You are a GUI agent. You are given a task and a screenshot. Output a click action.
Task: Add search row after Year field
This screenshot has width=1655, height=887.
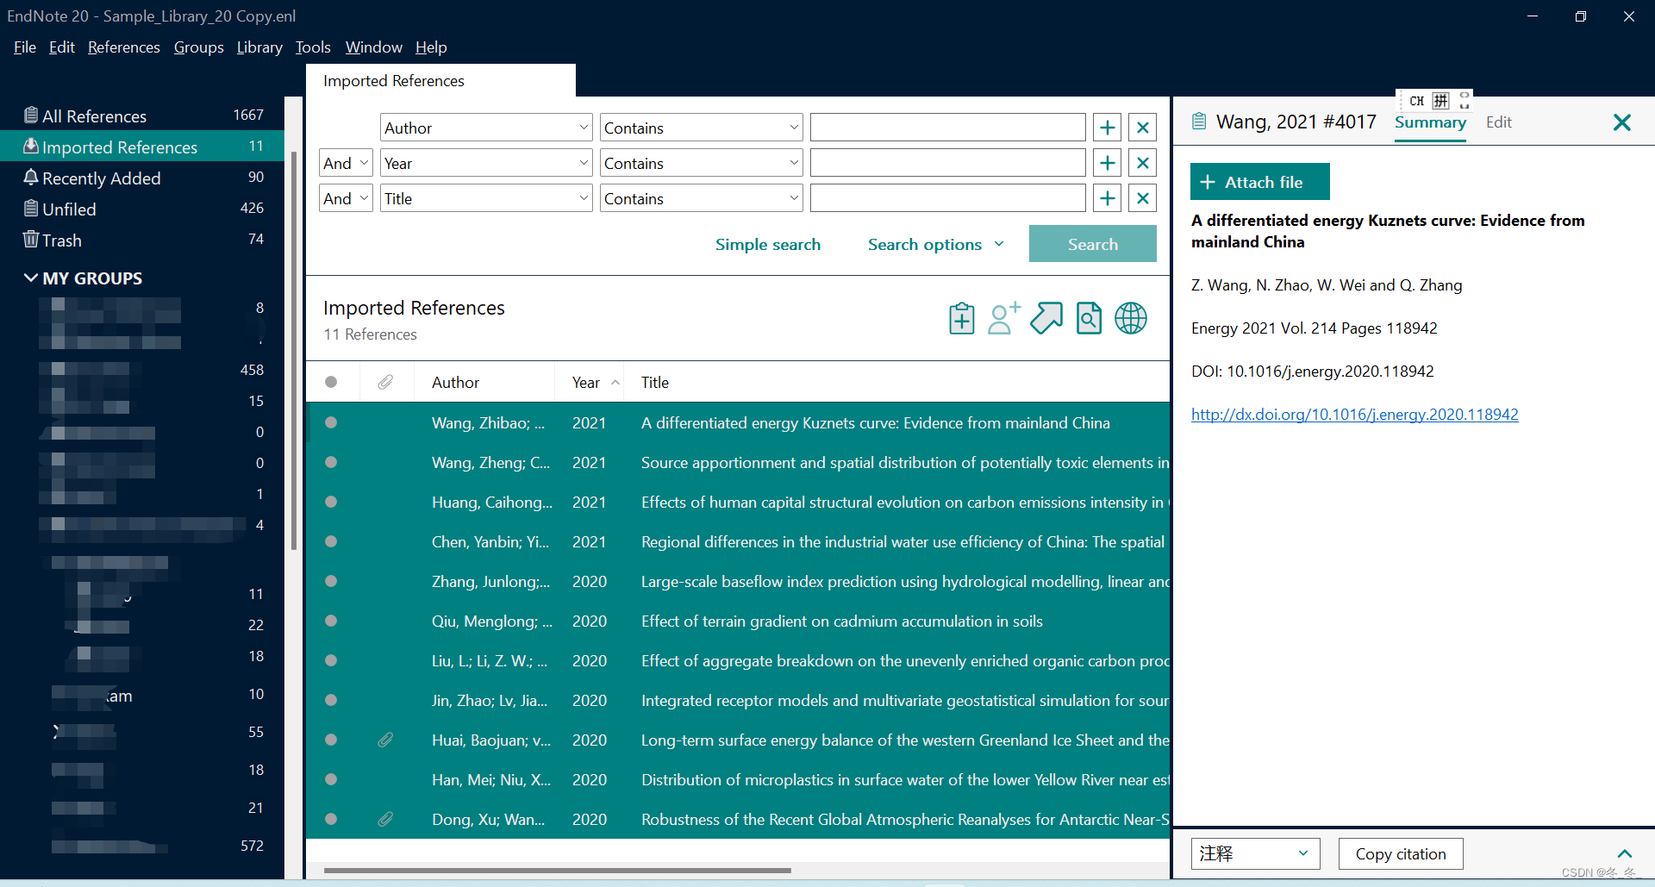(x=1108, y=163)
